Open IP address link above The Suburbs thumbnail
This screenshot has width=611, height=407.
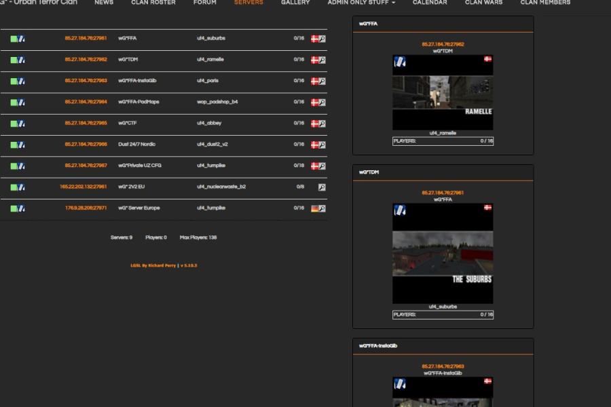tap(443, 193)
